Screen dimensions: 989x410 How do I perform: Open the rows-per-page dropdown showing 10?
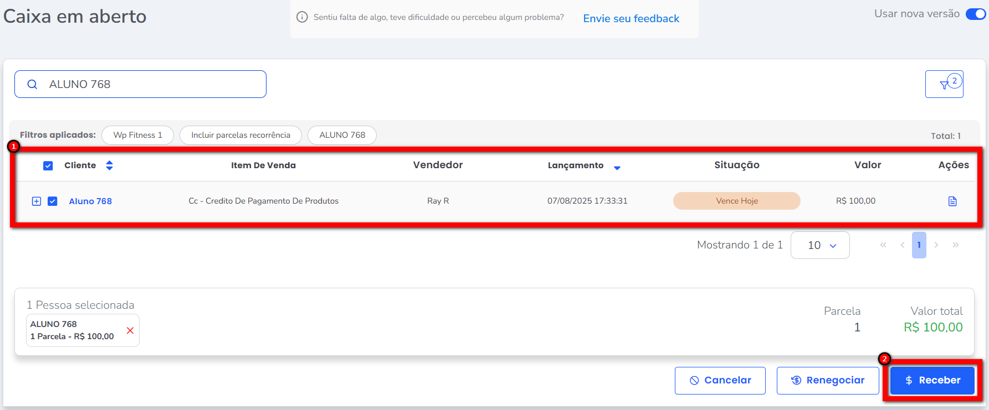coord(820,245)
